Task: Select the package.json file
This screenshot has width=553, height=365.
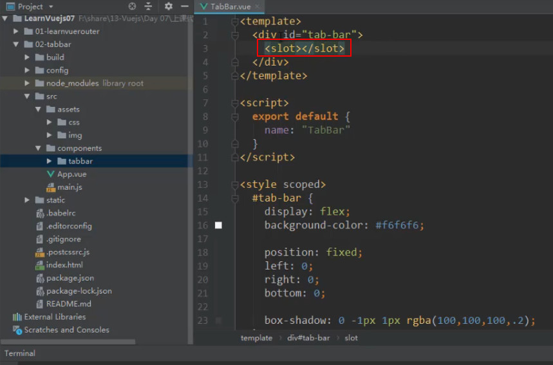Action: click(x=70, y=278)
